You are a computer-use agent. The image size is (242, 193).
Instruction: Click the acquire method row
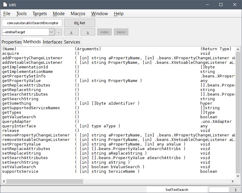click(11, 54)
